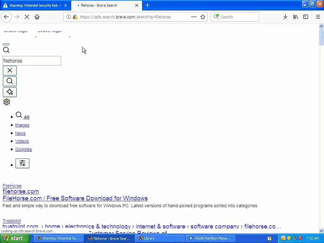Go back with the back arrow button

click(6, 17)
